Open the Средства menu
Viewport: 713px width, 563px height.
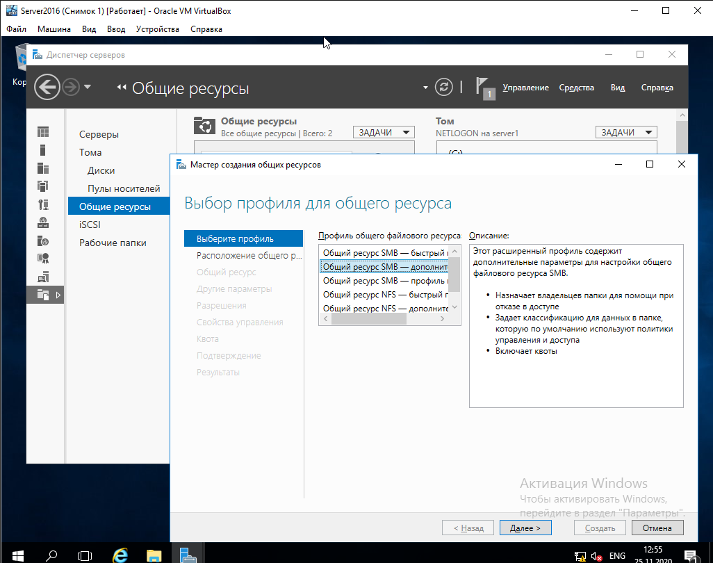tap(576, 88)
